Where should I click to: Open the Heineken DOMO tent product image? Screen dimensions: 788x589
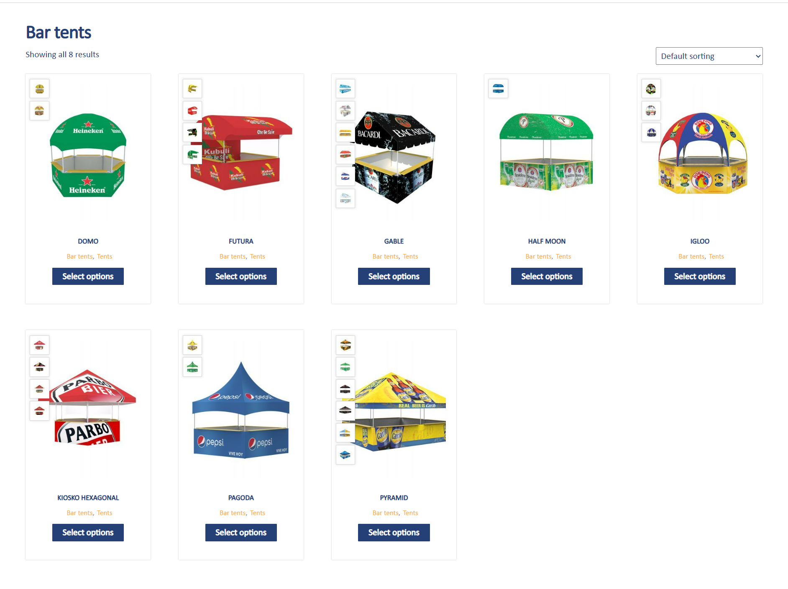click(x=88, y=155)
